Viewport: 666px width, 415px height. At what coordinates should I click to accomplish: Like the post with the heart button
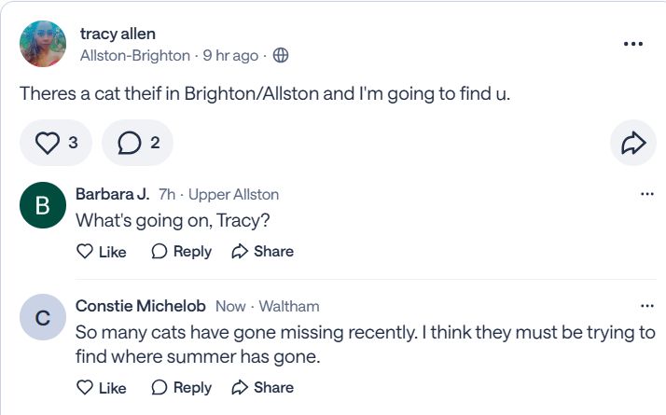click(x=56, y=143)
